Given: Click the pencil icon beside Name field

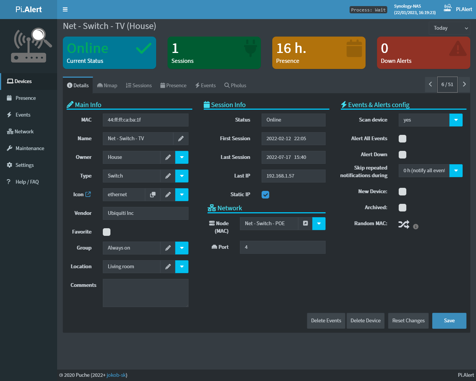Looking at the screenshot, I should pyautogui.click(x=181, y=139).
